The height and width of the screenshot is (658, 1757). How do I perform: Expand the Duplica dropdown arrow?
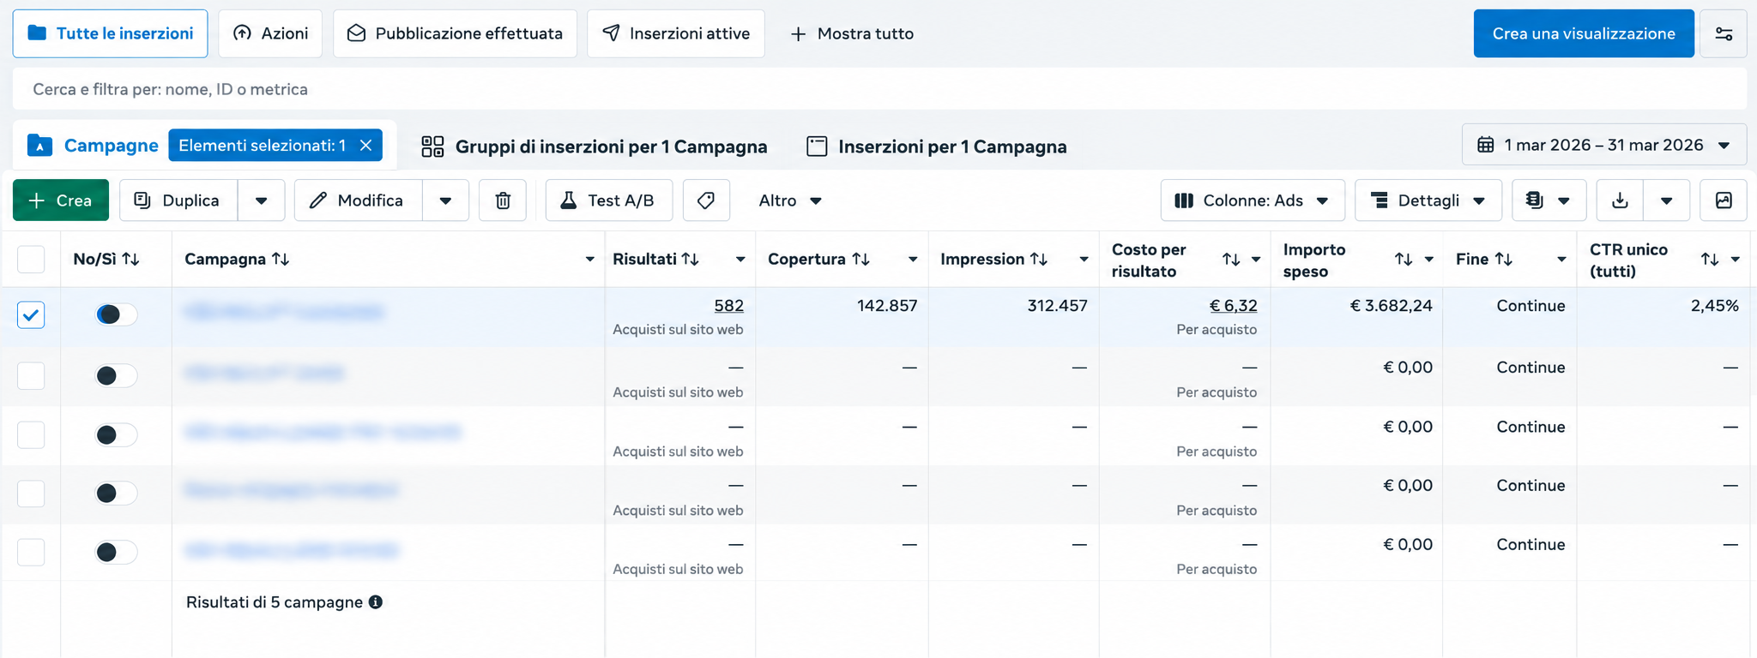click(x=262, y=200)
